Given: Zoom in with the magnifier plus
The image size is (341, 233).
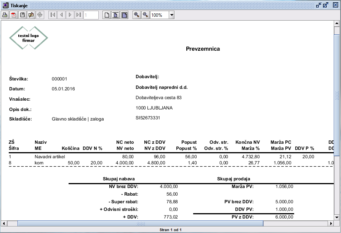Looking at the screenshot, I should [136, 15].
